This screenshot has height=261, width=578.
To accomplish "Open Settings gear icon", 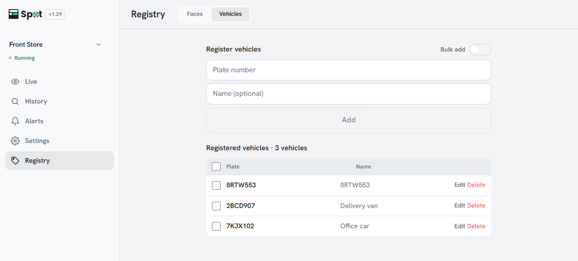I will (x=15, y=141).
